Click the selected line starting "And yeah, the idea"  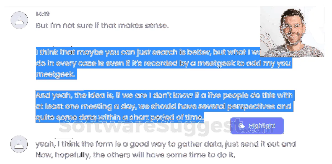coord(164,96)
